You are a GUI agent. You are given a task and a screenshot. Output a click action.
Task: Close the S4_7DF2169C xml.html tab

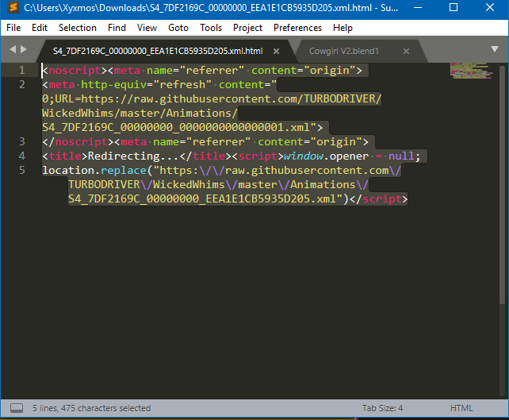coord(276,51)
